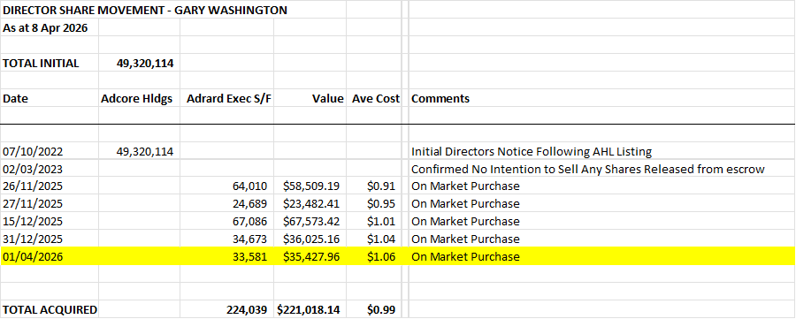Image resolution: width=796 pixels, height=319 pixels.
Task: Select the average cost $1.04
Action: 381,239
